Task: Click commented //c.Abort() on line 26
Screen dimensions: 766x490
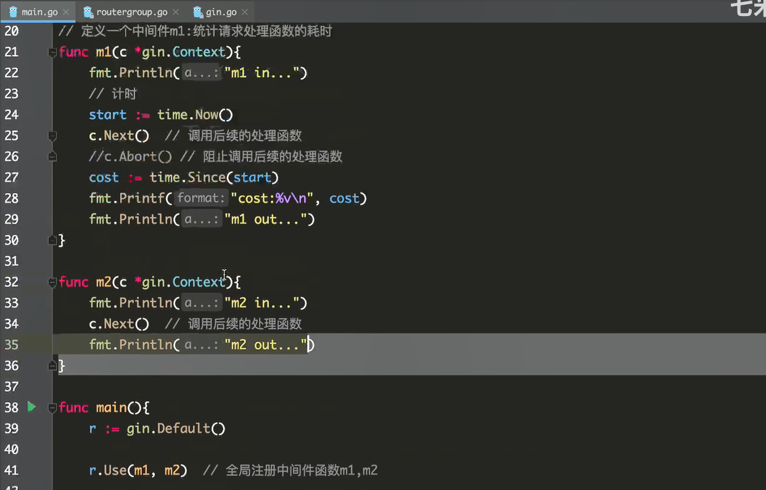Action: 130,157
